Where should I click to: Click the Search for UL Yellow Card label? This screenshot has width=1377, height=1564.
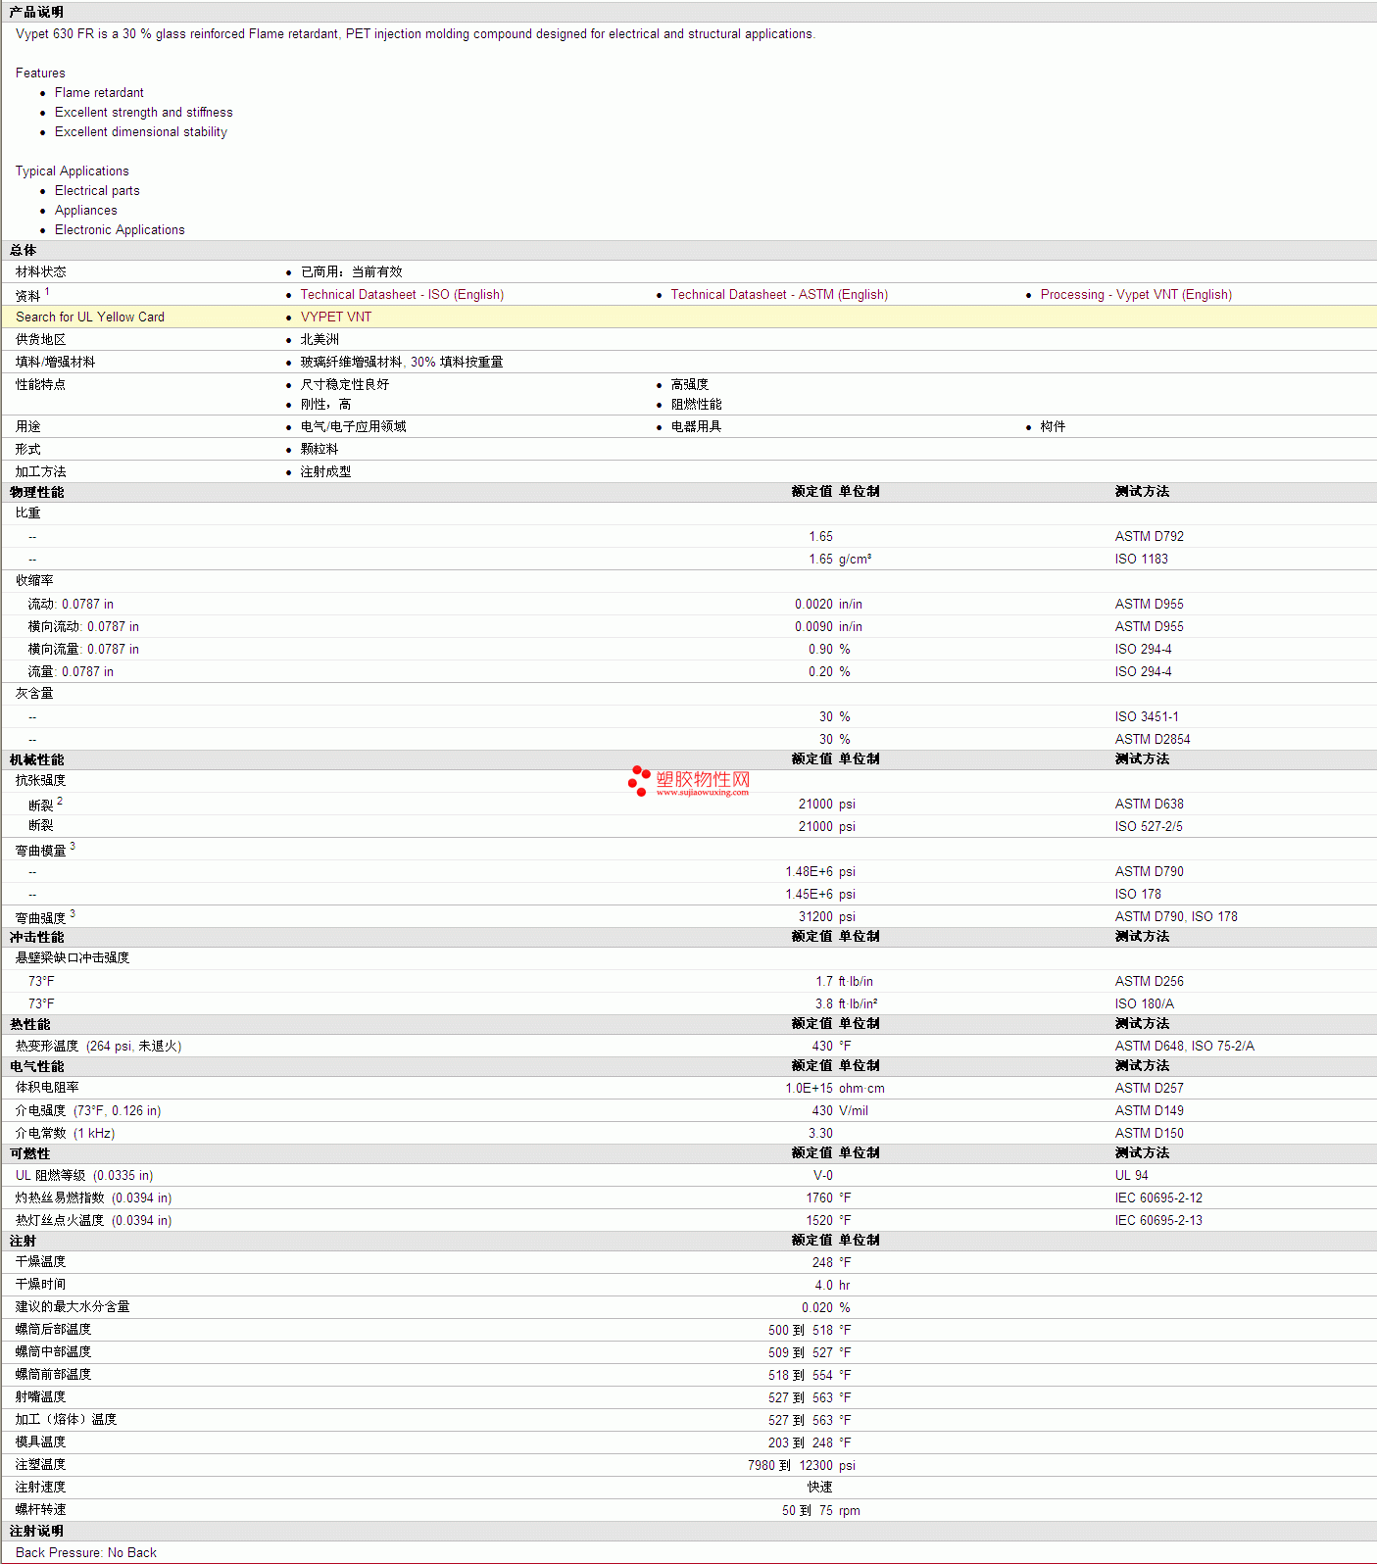90,317
